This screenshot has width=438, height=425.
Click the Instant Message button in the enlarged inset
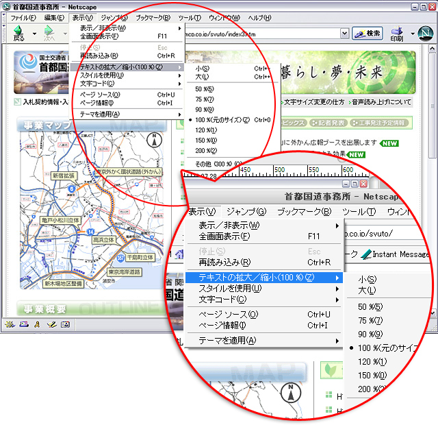click(x=396, y=254)
